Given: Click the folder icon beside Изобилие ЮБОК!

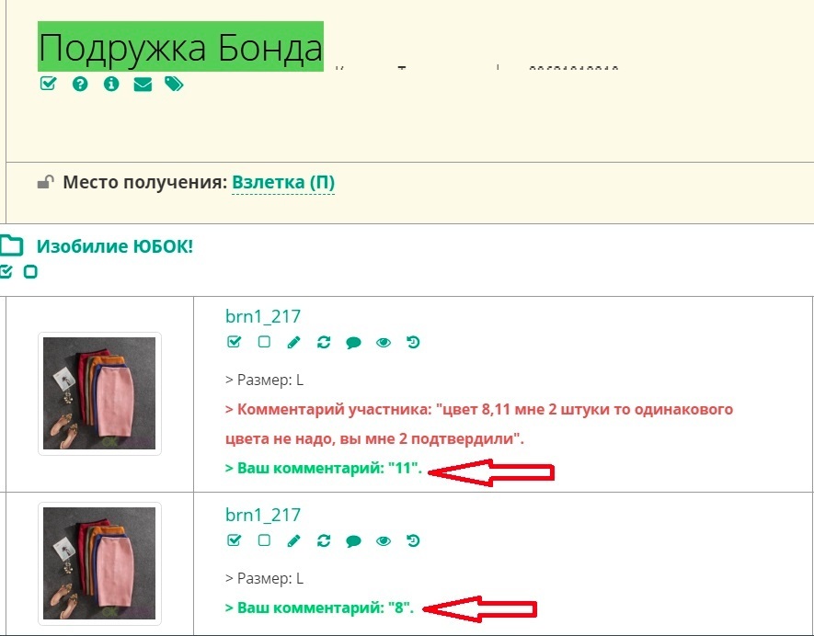Looking at the screenshot, I should [x=11, y=245].
